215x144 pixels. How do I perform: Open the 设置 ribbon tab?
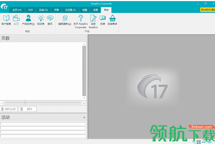[96, 10]
